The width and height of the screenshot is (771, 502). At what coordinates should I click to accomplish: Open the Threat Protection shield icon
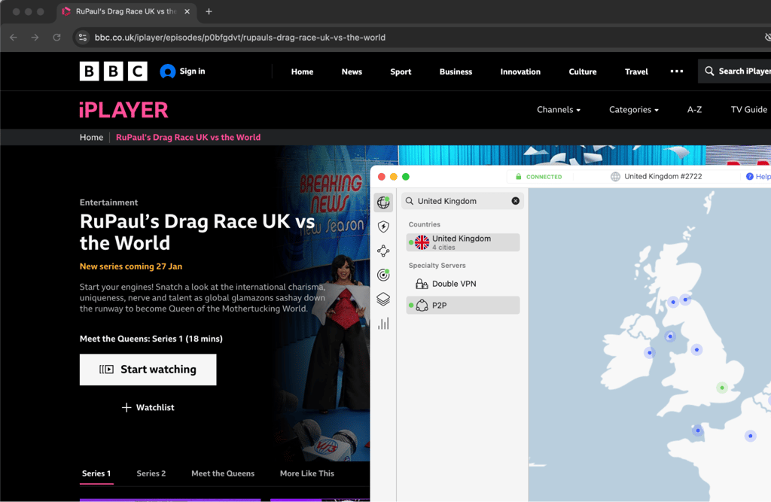[383, 227]
